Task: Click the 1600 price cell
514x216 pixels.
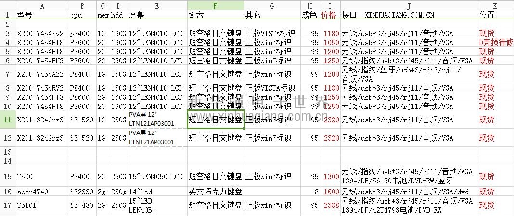Action: (x=331, y=192)
